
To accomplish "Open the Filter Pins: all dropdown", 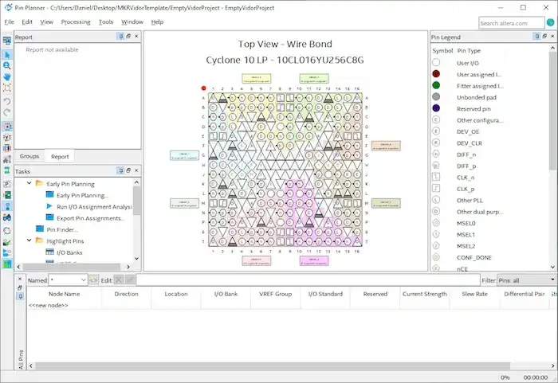I will tap(552, 280).
